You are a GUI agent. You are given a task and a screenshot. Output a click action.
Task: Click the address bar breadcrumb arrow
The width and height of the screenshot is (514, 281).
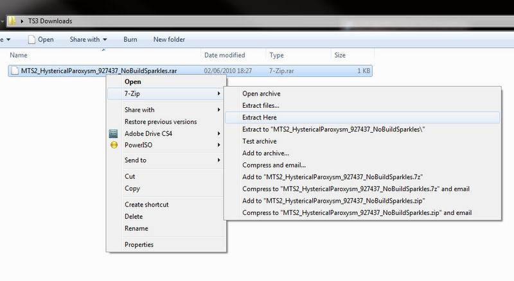(x=22, y=21)
